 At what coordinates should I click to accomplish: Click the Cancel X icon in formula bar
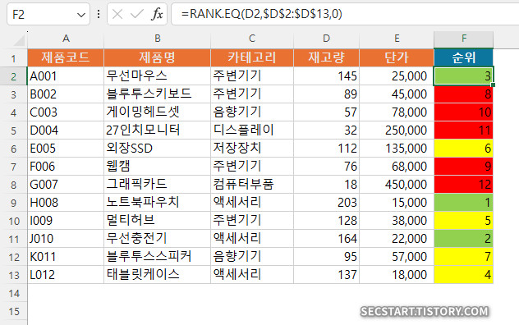[117, 14]
